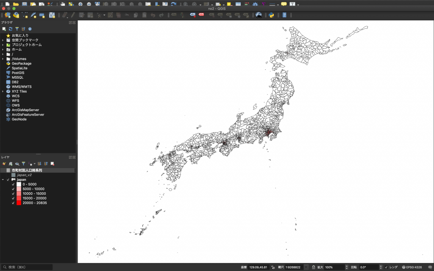The image size is (434, 271).
Task: Click pink swatch for 5000 - 10000
Action: click(19, 189)
